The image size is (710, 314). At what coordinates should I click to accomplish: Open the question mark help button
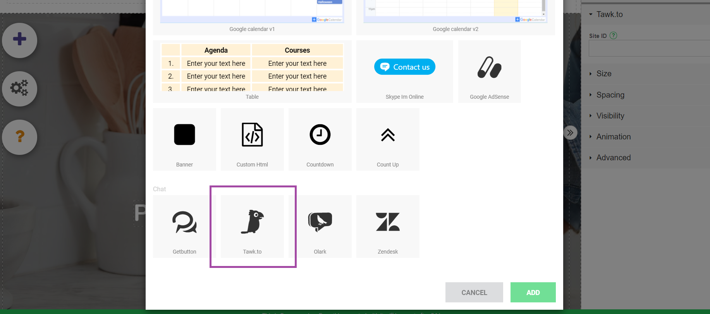click(19, 137)
